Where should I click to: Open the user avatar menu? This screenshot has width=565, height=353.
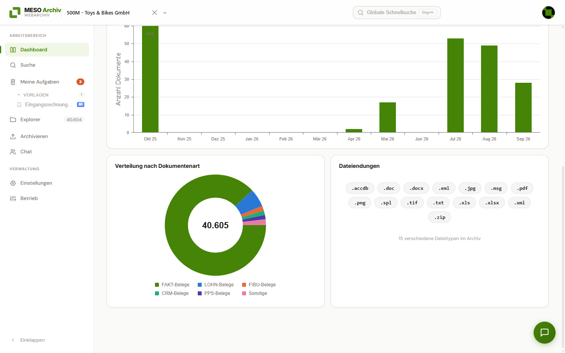point(549,13)
